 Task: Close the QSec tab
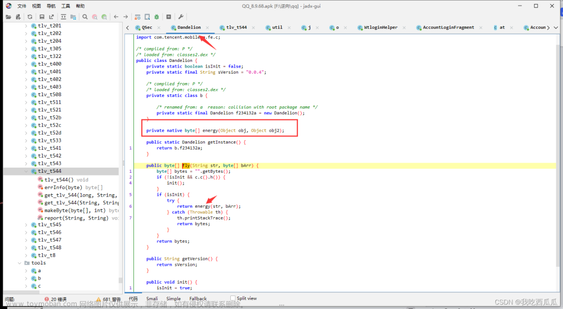point(159,28)
